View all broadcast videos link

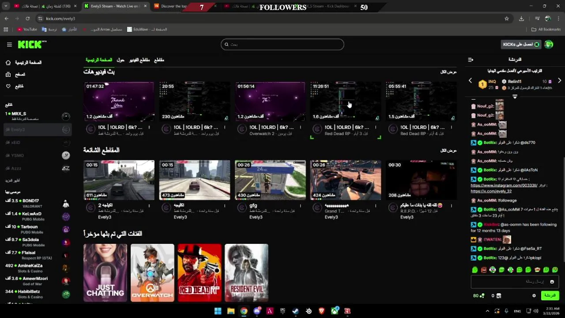click(x=448, y=72)
